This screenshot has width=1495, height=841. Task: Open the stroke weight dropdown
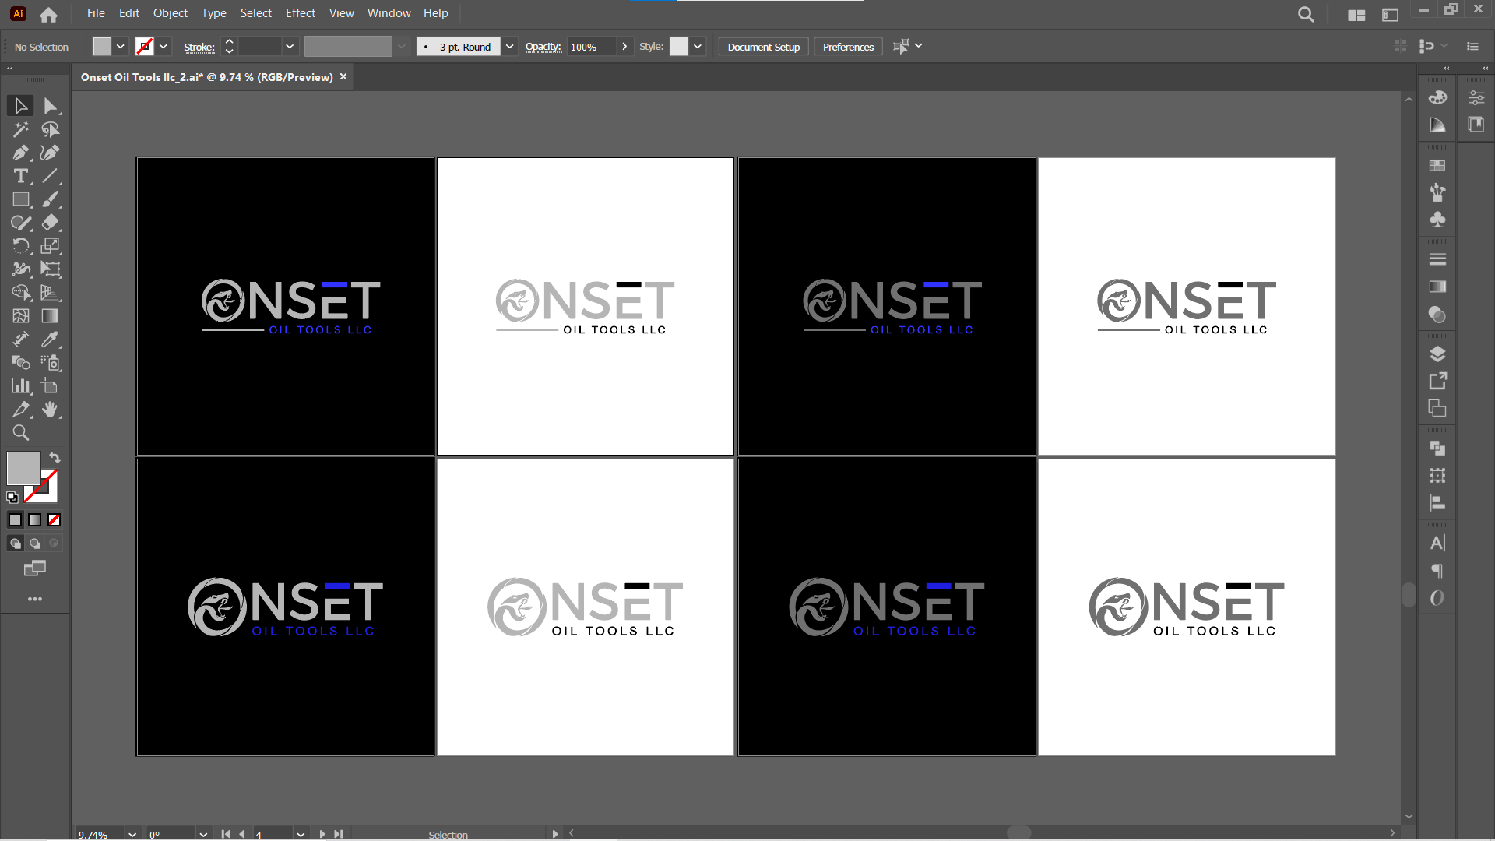[290, 47]
